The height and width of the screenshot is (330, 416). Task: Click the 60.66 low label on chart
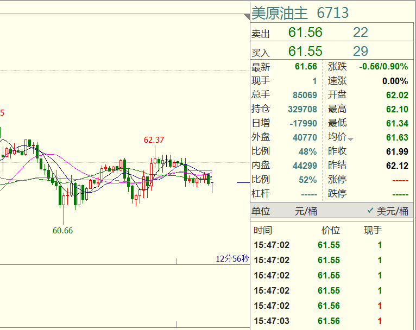pos(62,230)
